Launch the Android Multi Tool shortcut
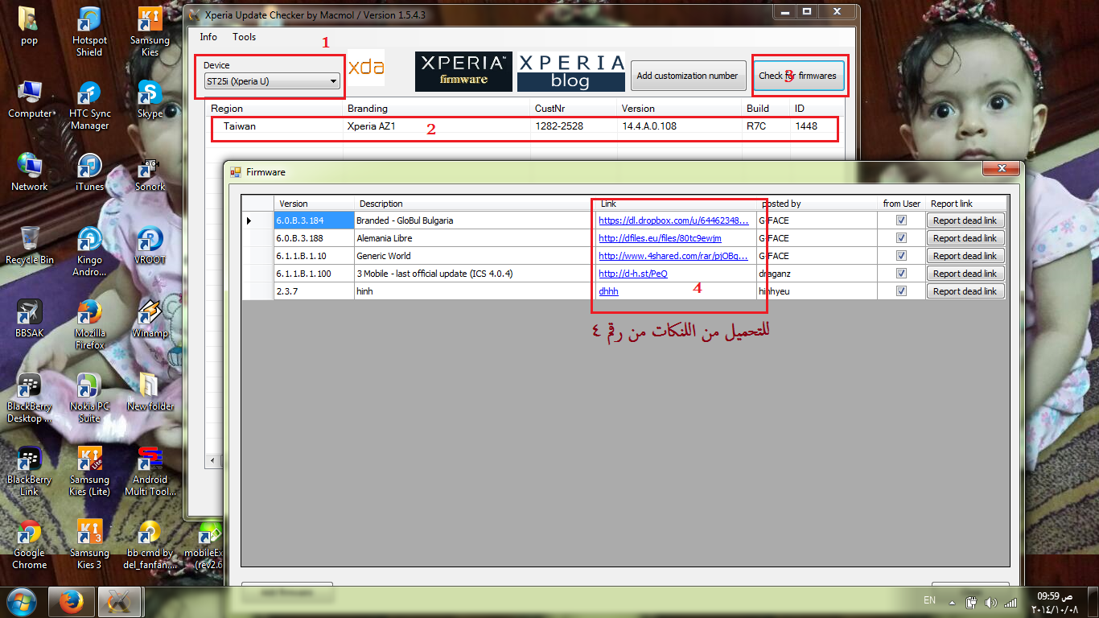This screenshot has width=1099, height=618. click(x=150, y=471)
